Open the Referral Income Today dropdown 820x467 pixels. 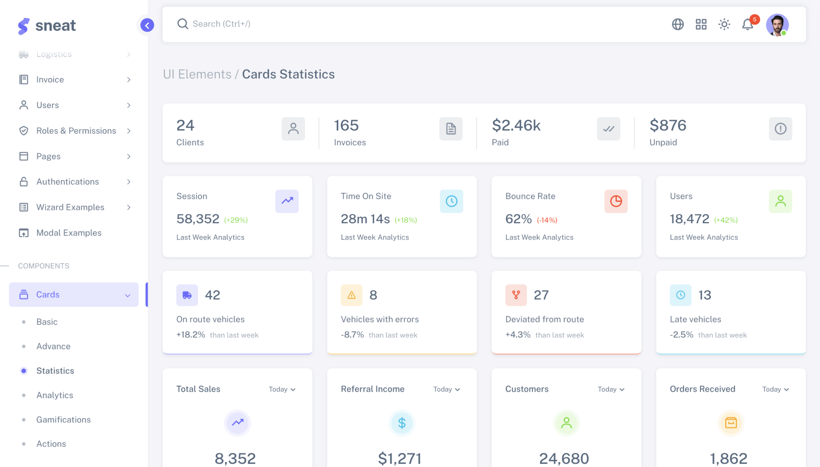coord(446,389)
